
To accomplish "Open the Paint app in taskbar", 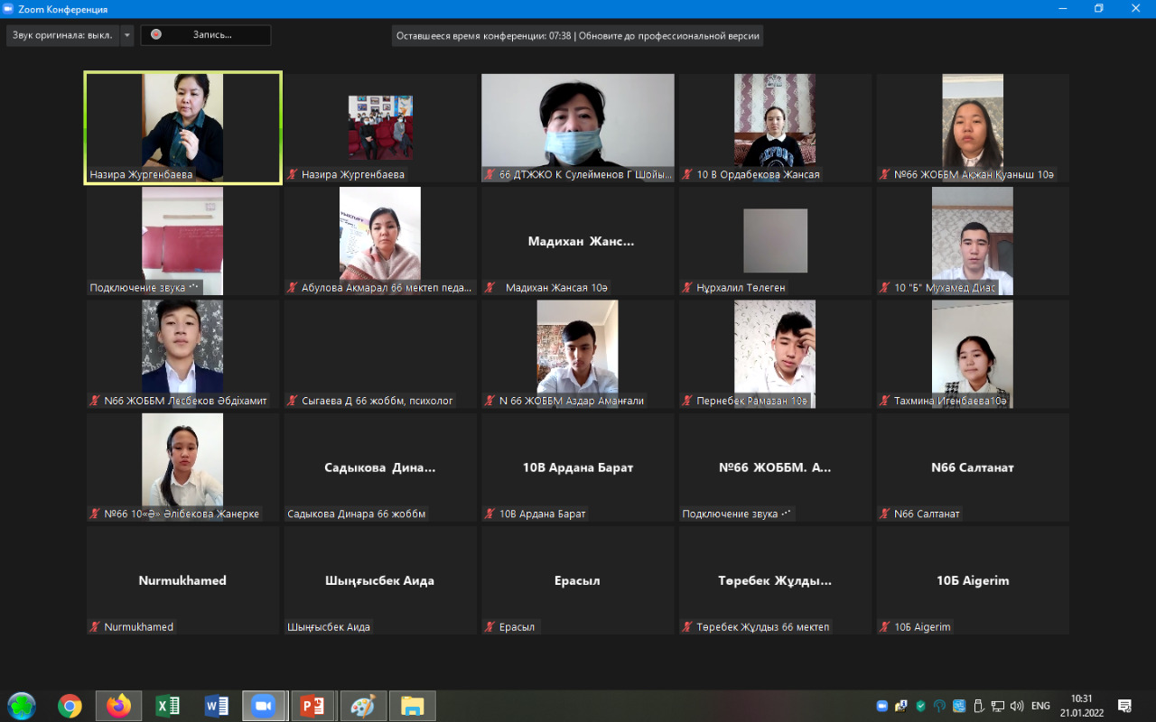I will (x=362, y=706).
